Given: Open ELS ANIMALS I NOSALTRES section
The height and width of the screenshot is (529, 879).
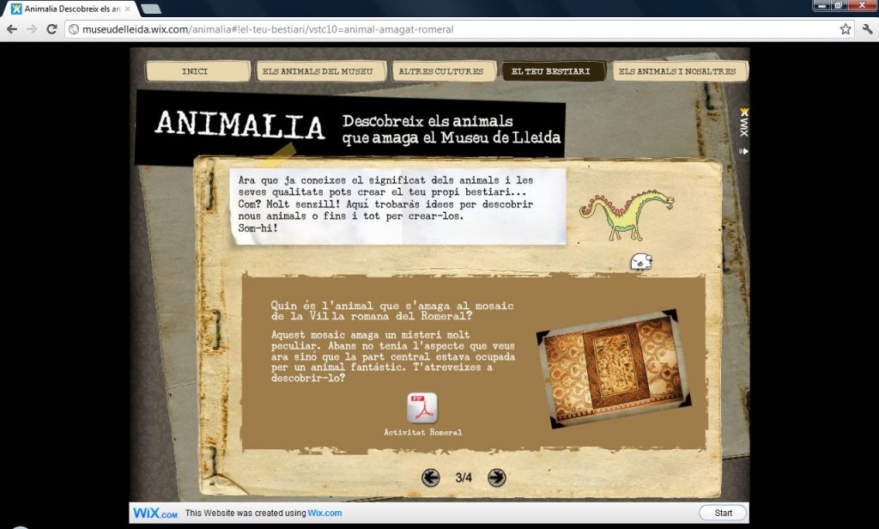Looking at the screenshot, I should 676,71.
